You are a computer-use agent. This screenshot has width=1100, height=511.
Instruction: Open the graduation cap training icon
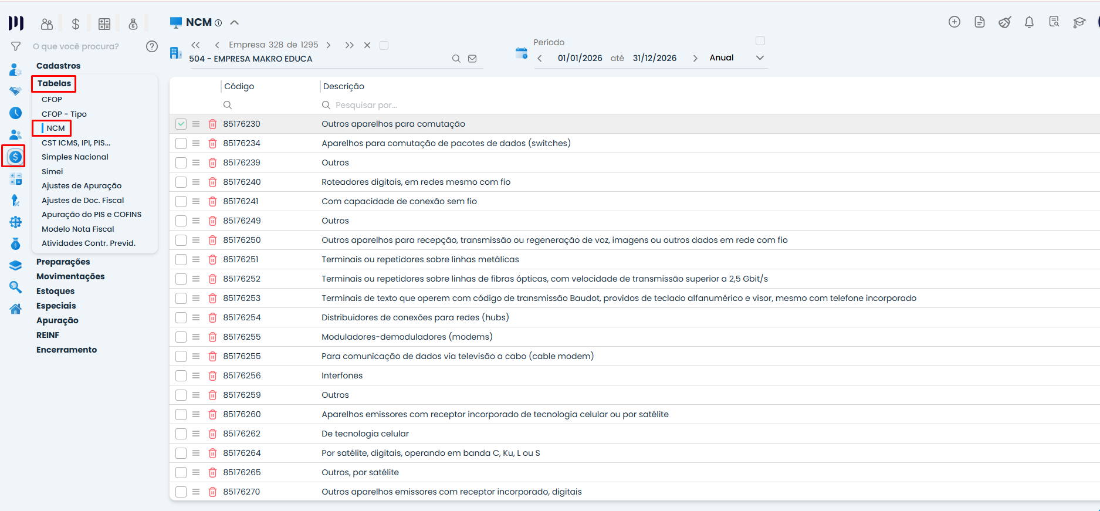1079,22
